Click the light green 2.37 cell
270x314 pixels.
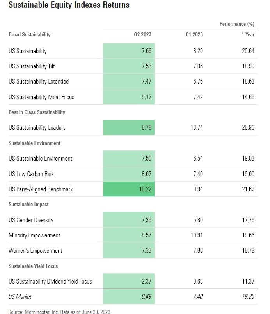(129, 282)
